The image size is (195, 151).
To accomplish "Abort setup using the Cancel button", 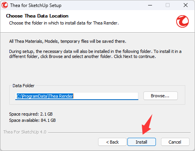I will click(x=175, y=142).
